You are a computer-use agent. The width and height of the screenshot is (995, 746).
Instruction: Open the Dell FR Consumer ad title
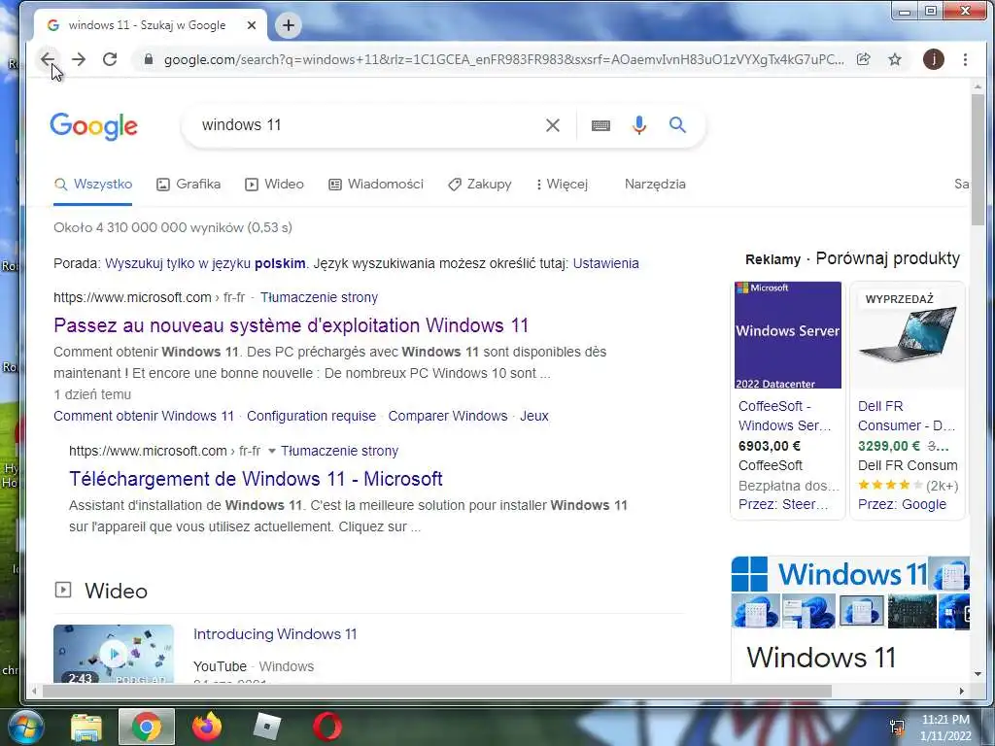907,416
